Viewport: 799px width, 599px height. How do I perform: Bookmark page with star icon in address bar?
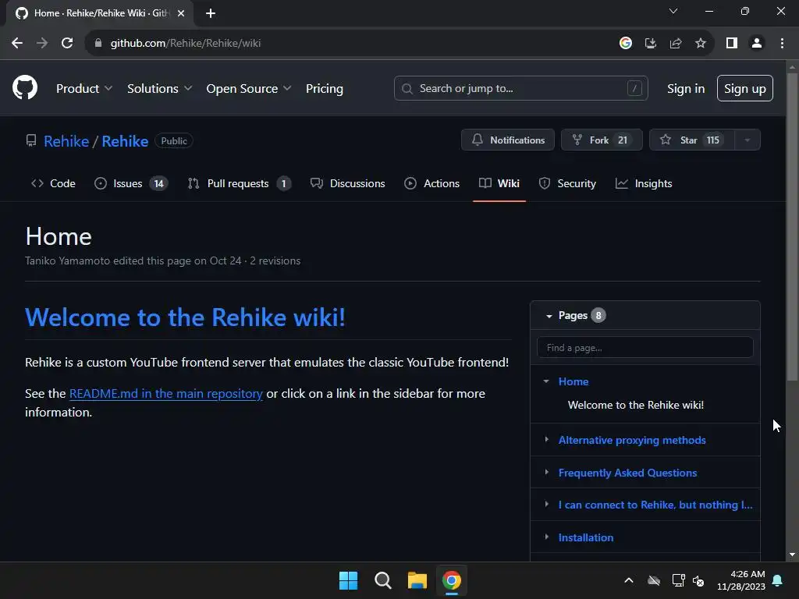(701, 44)
